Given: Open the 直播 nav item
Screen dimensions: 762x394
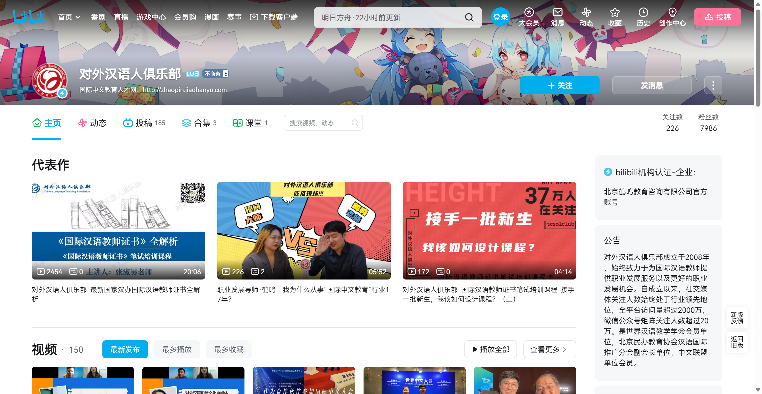Looking at the screenshot, I should (x=121, y=17).
